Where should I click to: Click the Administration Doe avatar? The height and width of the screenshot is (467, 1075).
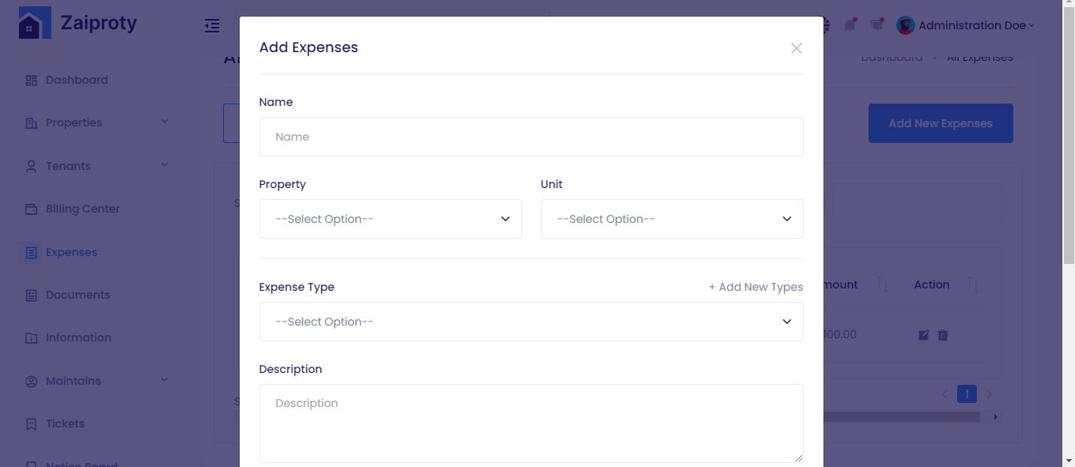905,25
